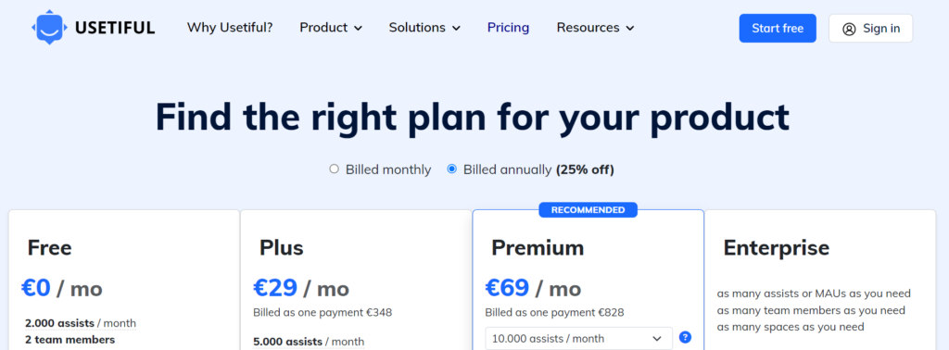Click the RECOMMENDED badge on Premium
Screen dimensions: 949x350
[x=588, y=210]
